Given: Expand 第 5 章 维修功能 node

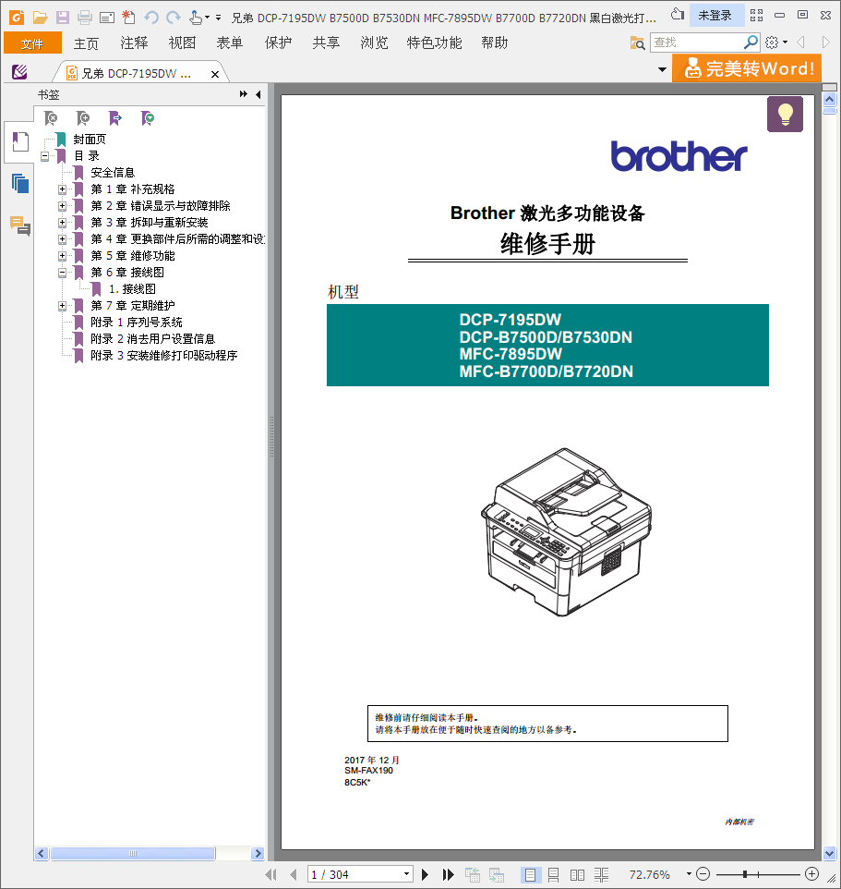Looking at the screenshot, I should pos(62,256).
